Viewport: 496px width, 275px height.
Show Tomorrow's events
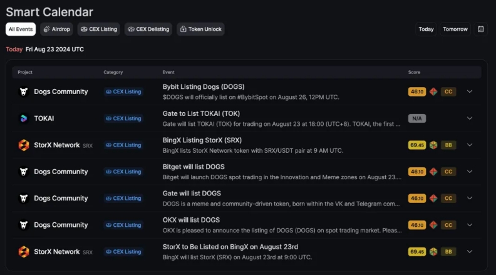click(x=455, y=29)
